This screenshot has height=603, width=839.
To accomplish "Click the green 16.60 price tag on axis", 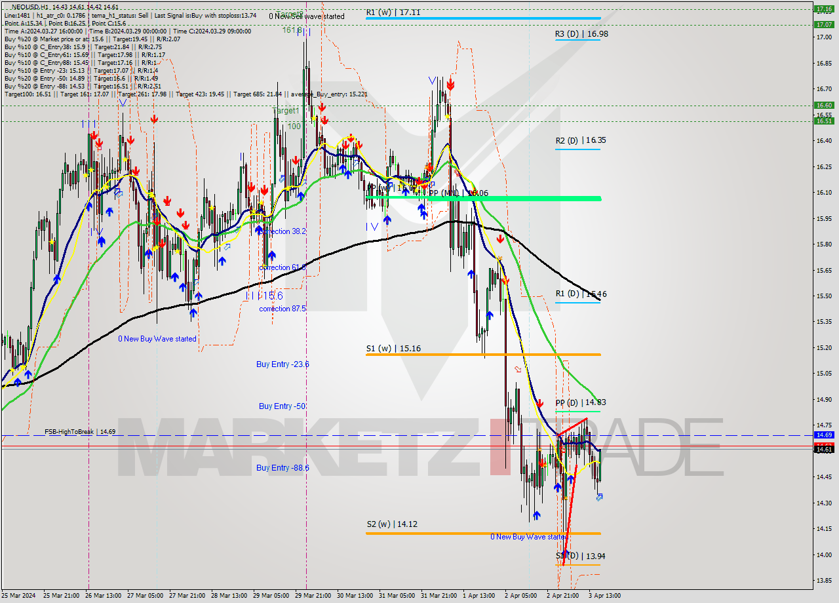I will (x=824, y=105).
